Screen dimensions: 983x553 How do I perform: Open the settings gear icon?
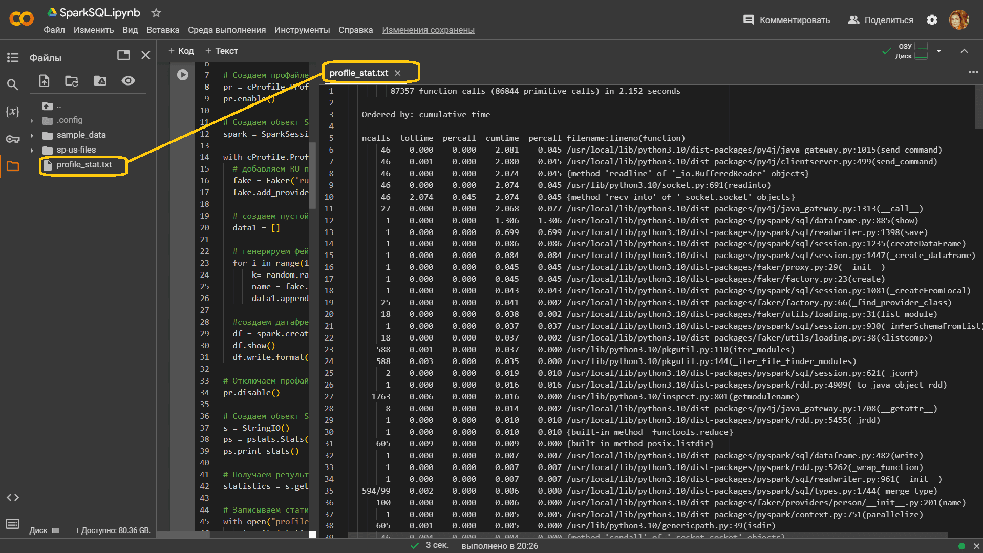pyautogui.click(x=932, y=20)
